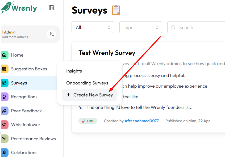This screenshot has width=225, height=157.
Task: Collapse the sidebar with the panel icon
Action: (x=51, y=8)
